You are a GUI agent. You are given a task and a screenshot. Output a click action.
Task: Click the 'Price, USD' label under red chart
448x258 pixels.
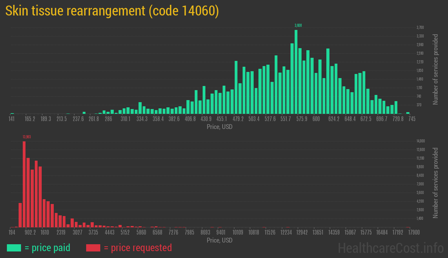(x=220, y=240)
